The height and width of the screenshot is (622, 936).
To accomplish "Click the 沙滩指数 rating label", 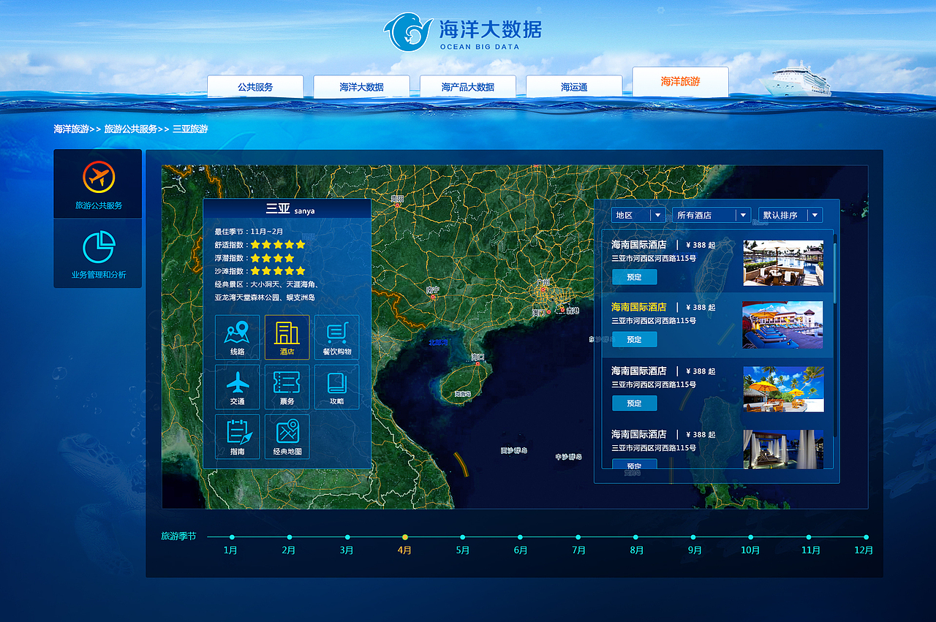I will tap(231, 271).
